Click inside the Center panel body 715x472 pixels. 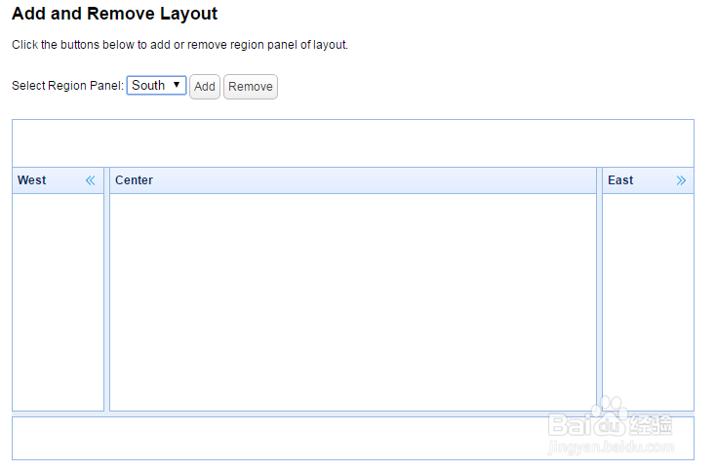(352, 302)
